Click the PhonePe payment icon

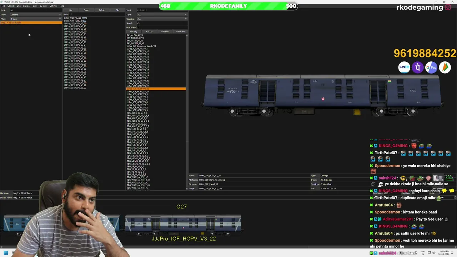click(x=418, y=67)
